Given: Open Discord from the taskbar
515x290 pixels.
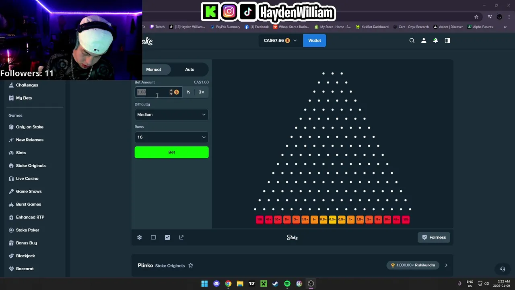Looking at the screenshot, I should click(216, 284).
